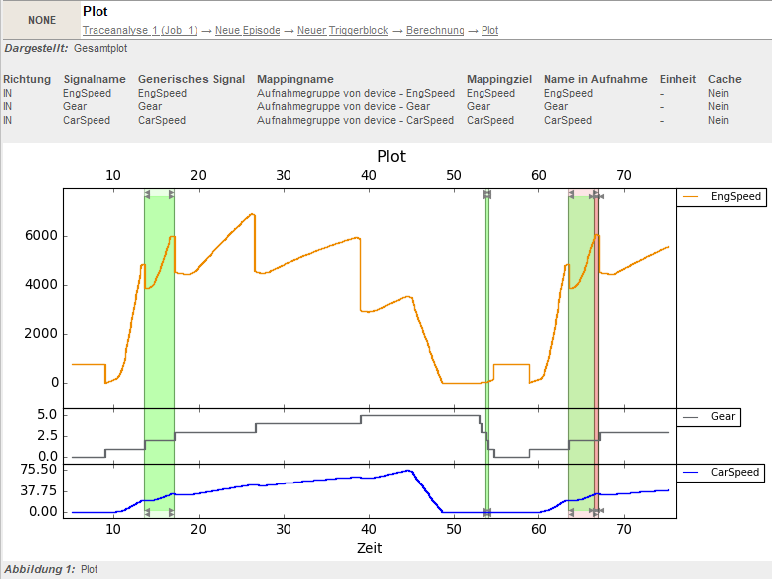Navigate to the Berechnung breadcrumb link
Screen dimensions: 773x579
[x=435, y=30]
